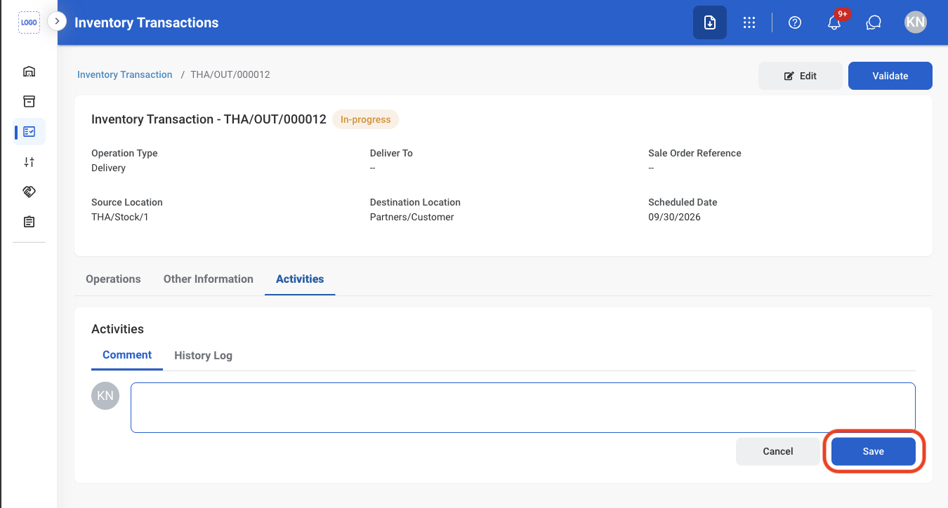Click the Inventory Transactions page title

click(x=147, y=22)
